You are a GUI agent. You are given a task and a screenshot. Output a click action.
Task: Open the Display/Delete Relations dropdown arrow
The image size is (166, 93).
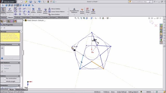tap(74, 15)
